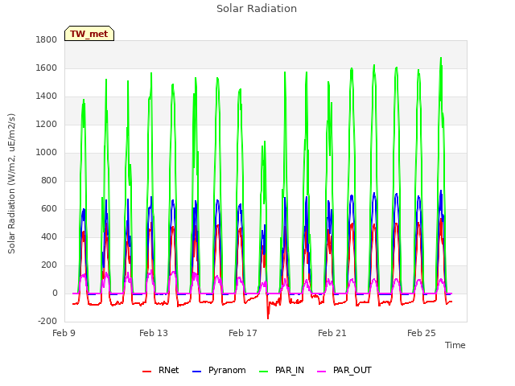This screenshot has height=386, width=515.
Task: Click the red RNet dip near -180
Action: (x=268, y=318)
